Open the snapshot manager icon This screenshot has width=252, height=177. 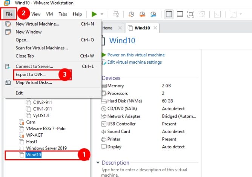click(x=153, y=14)
